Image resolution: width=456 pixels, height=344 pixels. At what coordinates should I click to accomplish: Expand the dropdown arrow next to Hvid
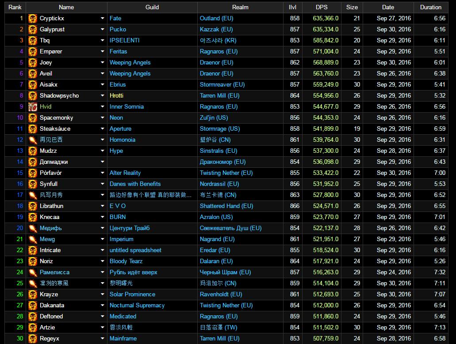tap(102, 106)
